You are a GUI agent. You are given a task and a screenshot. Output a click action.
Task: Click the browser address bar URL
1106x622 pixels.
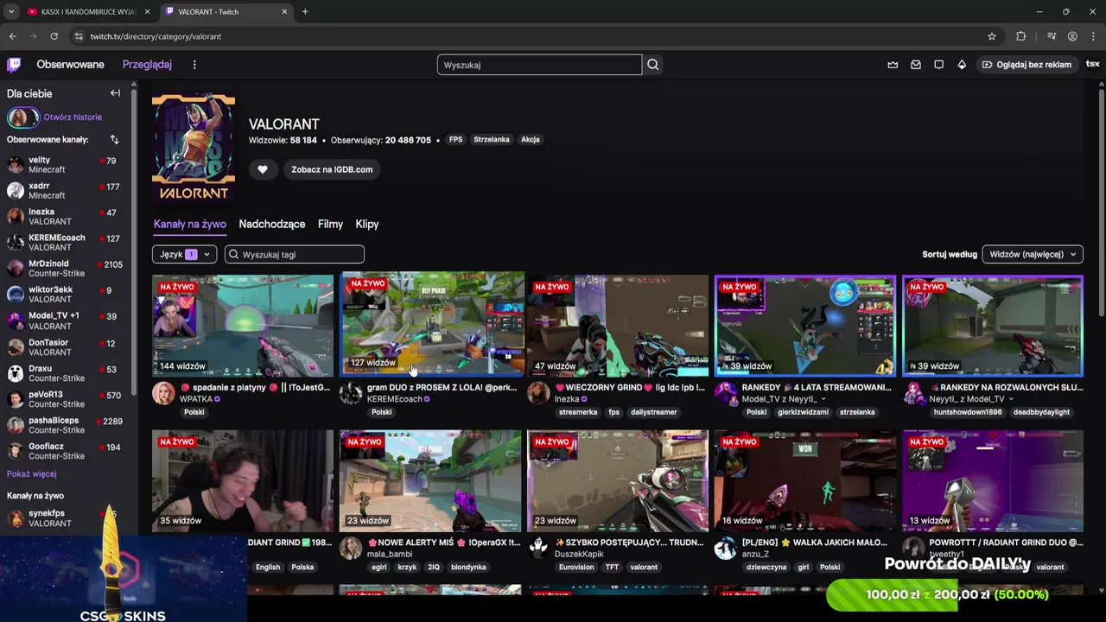tap(156, 36)
